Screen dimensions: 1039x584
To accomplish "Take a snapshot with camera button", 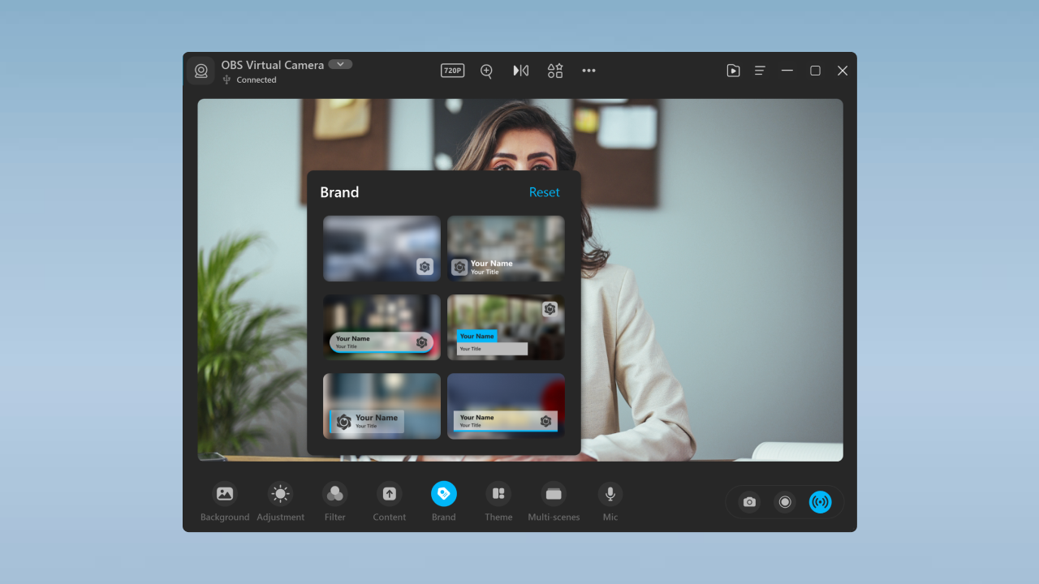I will pos(749,502).
